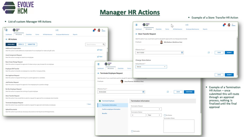Click Evolve HCM logo in Terminate Employee window
244x137 pixels.
[108, 64]
